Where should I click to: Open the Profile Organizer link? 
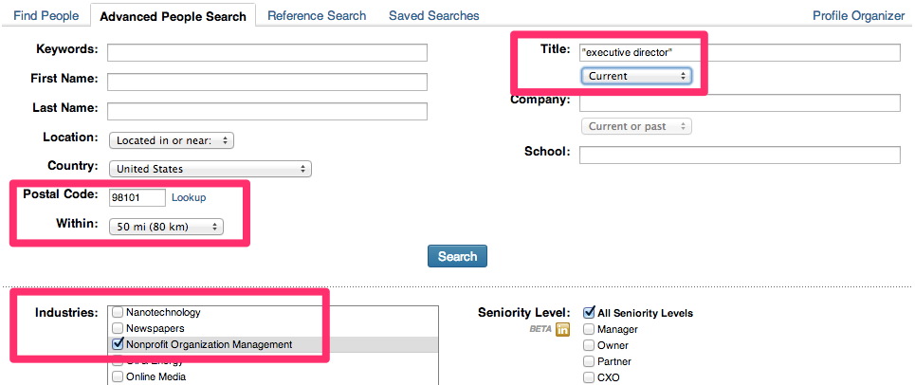[858, 16]
